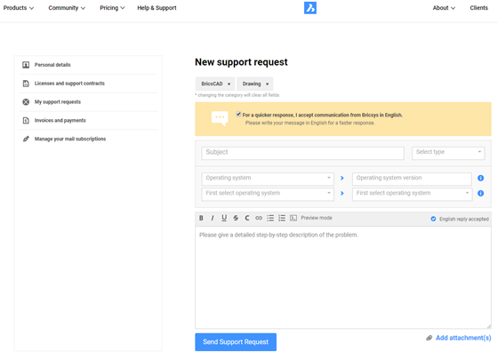498x352 pixels.
Task: Click the problem description text area
Action: tap(343, 277)
